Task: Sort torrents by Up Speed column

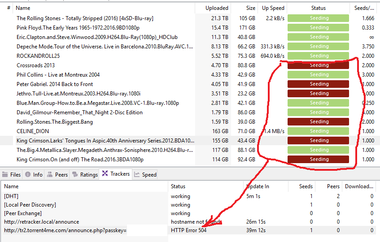Action: pyautogui.click(x=272, y=8)
